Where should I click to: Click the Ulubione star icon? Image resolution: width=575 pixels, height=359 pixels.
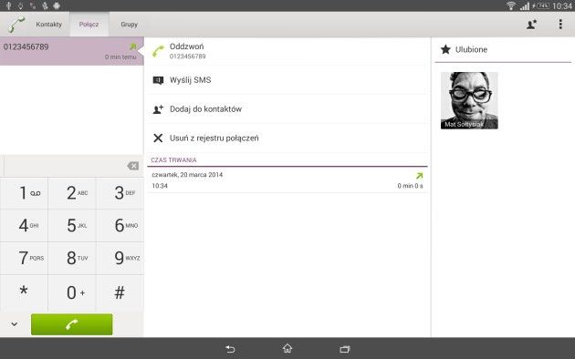[445, 49]
